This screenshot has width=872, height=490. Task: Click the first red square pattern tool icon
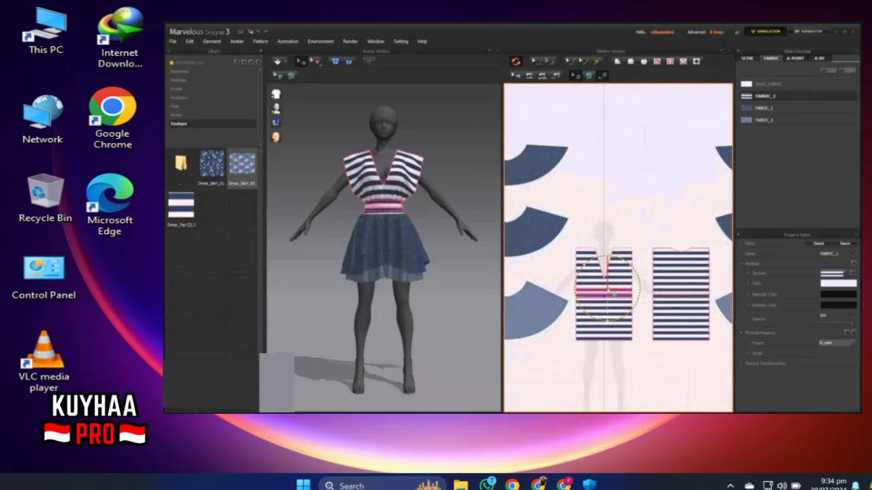657,61
